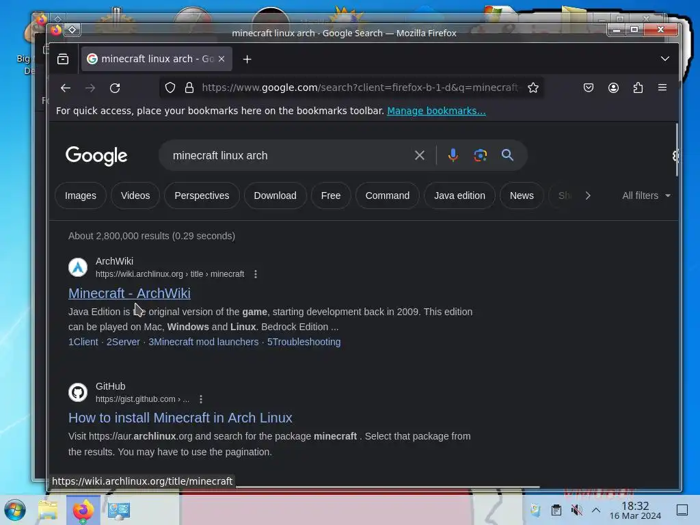Expand the list all tabs chevron

664,59
